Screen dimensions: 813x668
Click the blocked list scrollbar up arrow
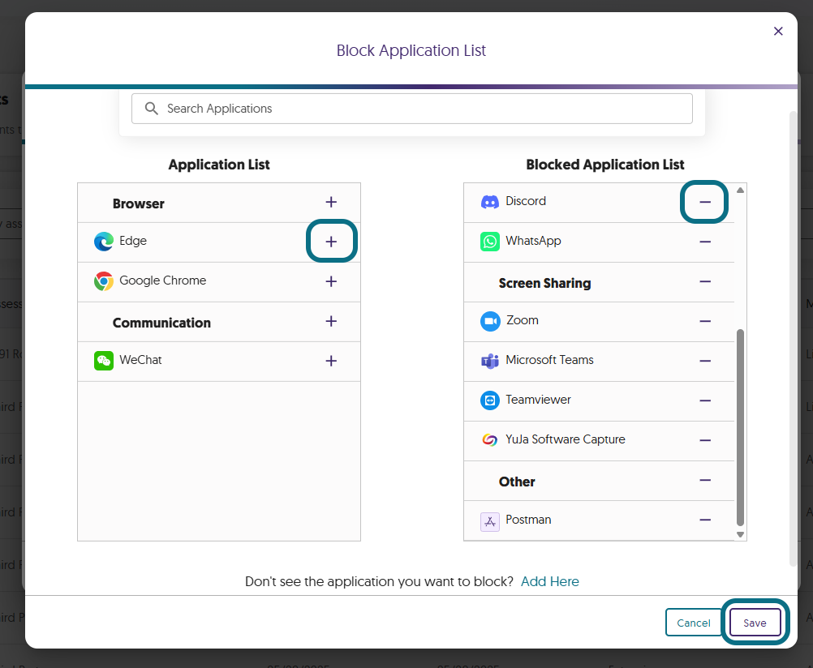[741, 191]
